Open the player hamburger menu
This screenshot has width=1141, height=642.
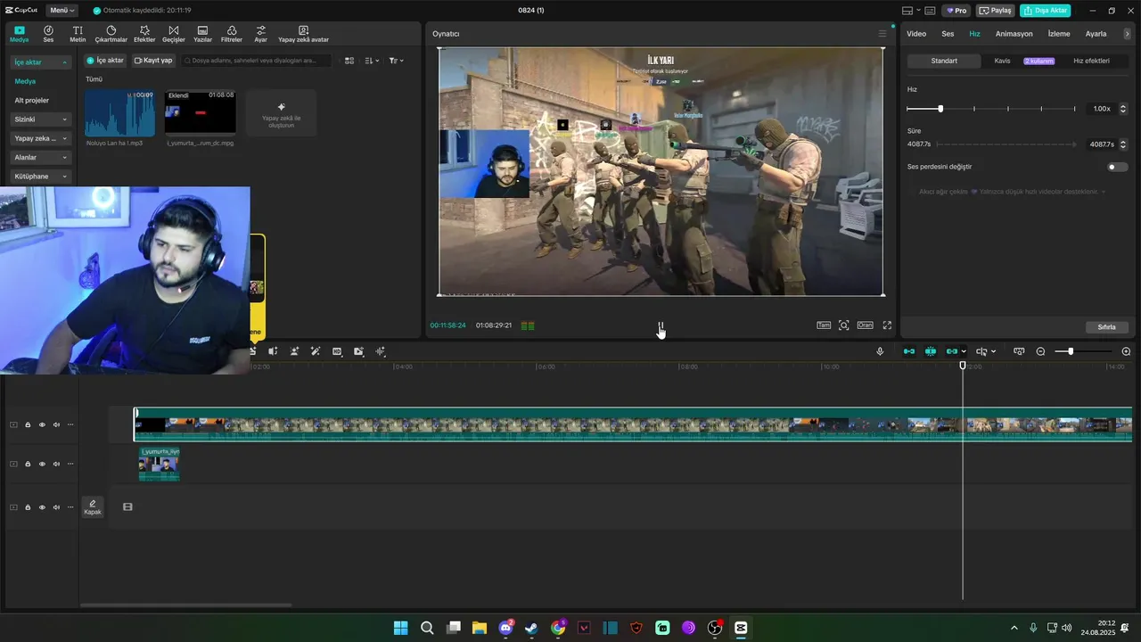[x=882, y=34]
